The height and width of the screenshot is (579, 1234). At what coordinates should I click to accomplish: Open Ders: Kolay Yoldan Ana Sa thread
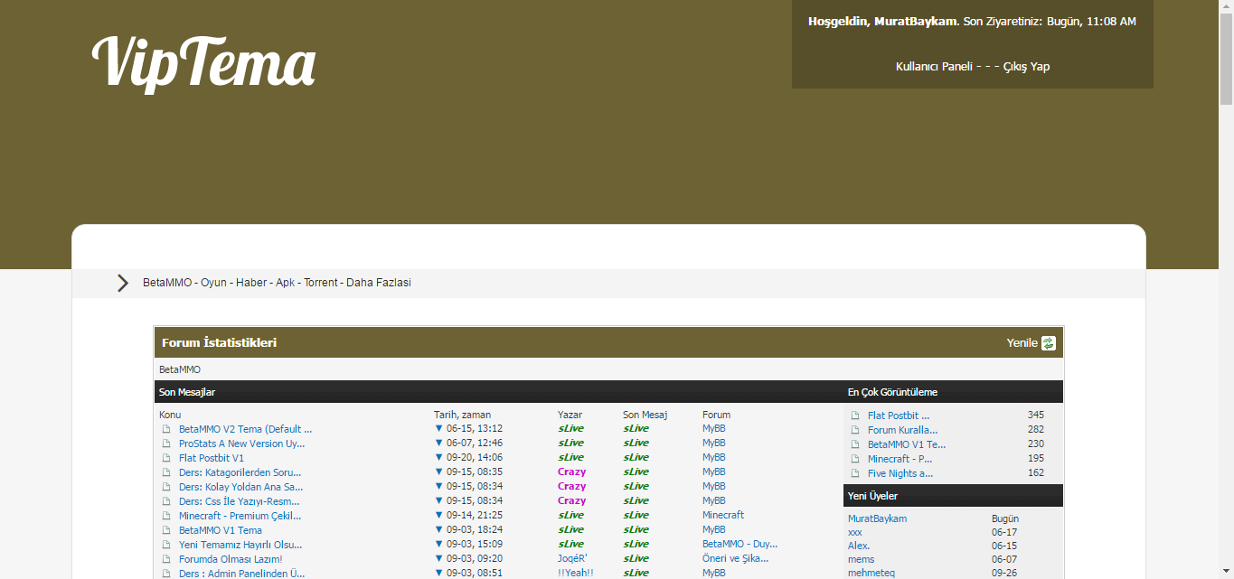tap(241, 487)
